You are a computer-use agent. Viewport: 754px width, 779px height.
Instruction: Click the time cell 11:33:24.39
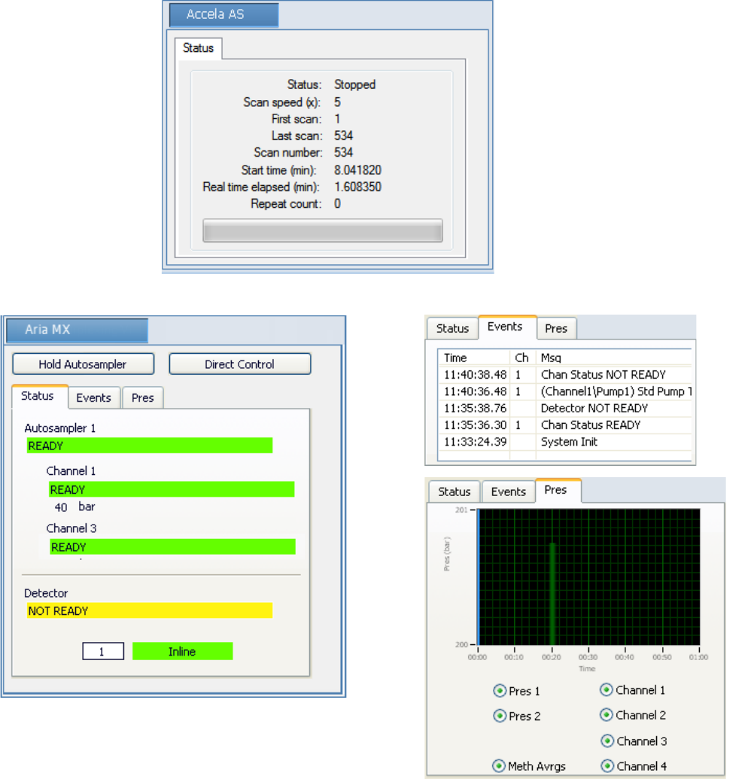click(x=476, y=442)
